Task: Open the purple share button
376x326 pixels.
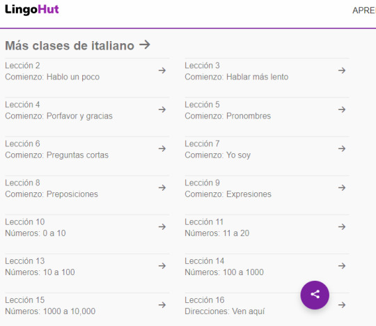Action: pyautogui.click(x=315, y=295)
